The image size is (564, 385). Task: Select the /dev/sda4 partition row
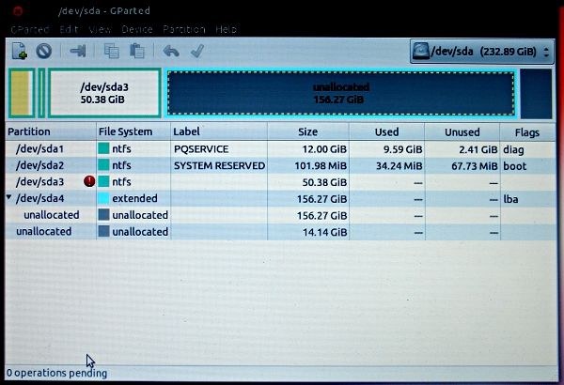point(280,198)
